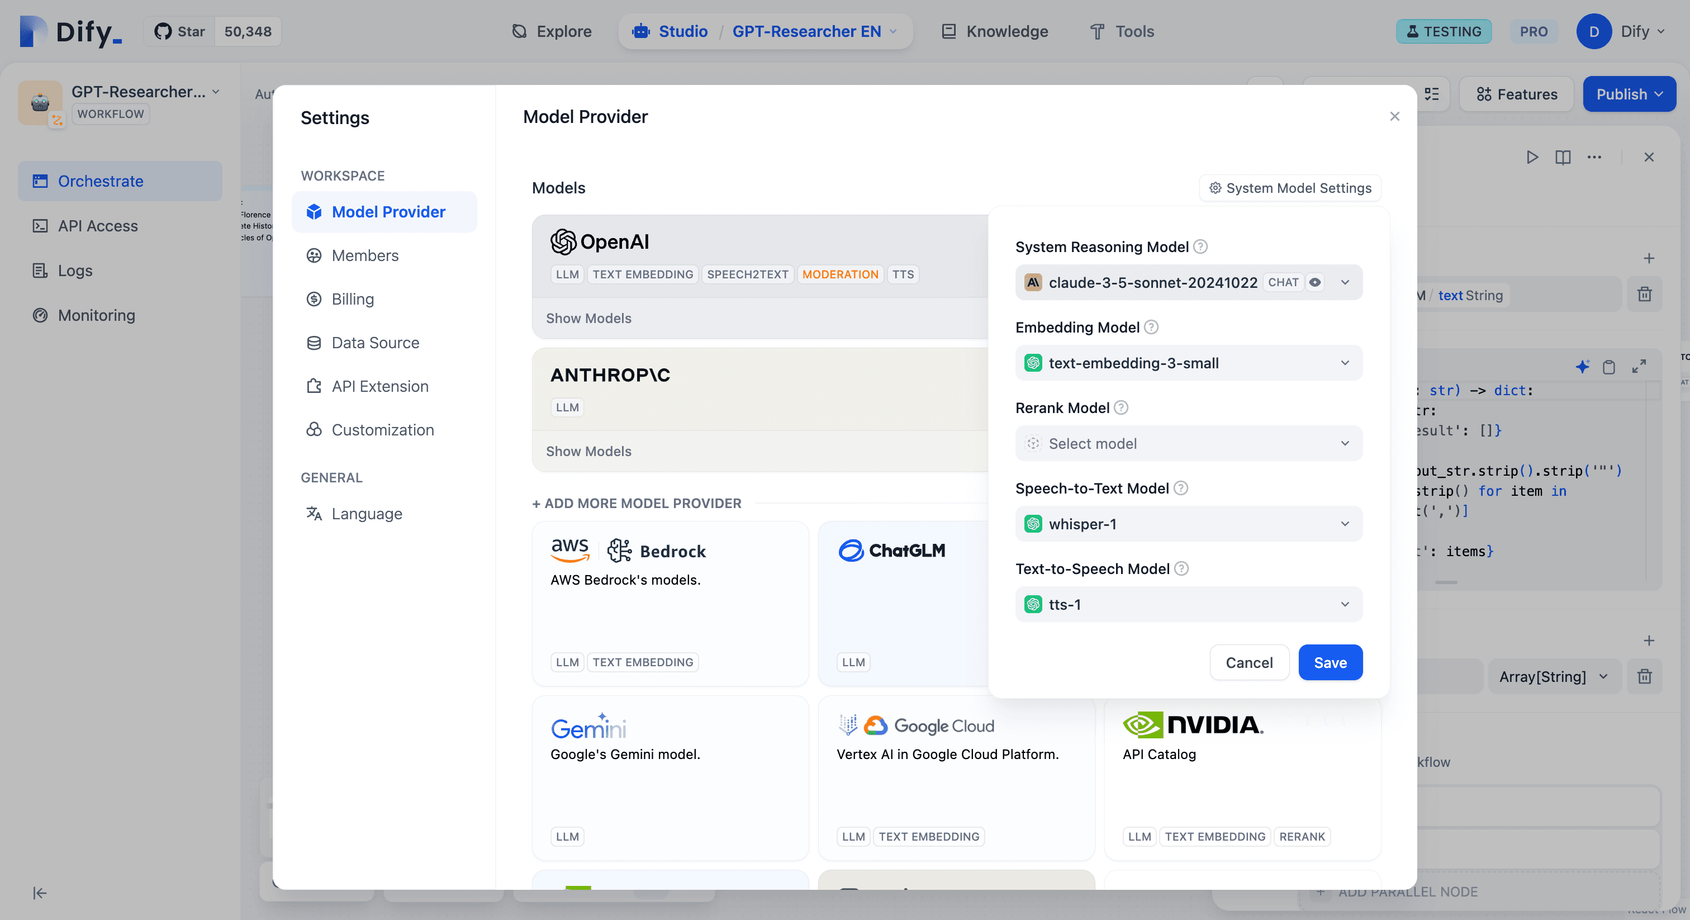Click the Rerank Model help icon
The width and height of the screenshot is (1690, 920).
[1121, 407]
